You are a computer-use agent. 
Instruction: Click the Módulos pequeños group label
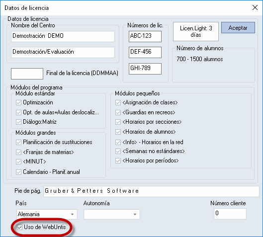(137, 93)
